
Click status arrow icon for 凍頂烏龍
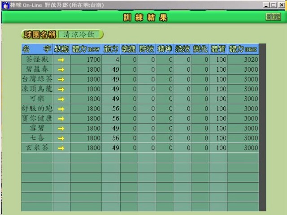tap(61, 89)
